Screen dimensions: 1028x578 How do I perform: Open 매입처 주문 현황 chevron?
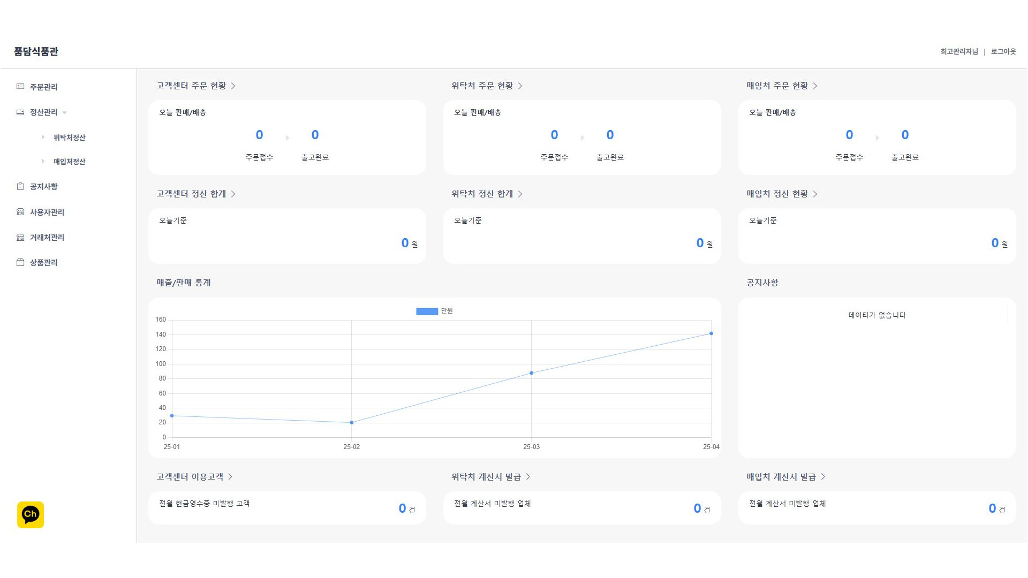(815, 86)
